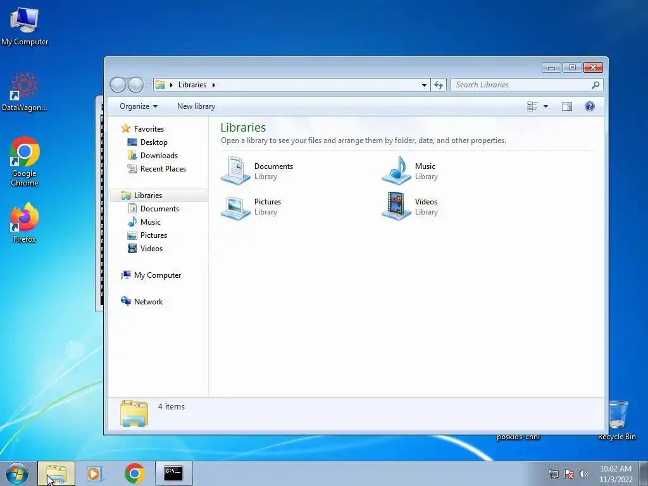
Task: Click the taskbar clock showing 10:02 AM
Action: tap(616, 473)
